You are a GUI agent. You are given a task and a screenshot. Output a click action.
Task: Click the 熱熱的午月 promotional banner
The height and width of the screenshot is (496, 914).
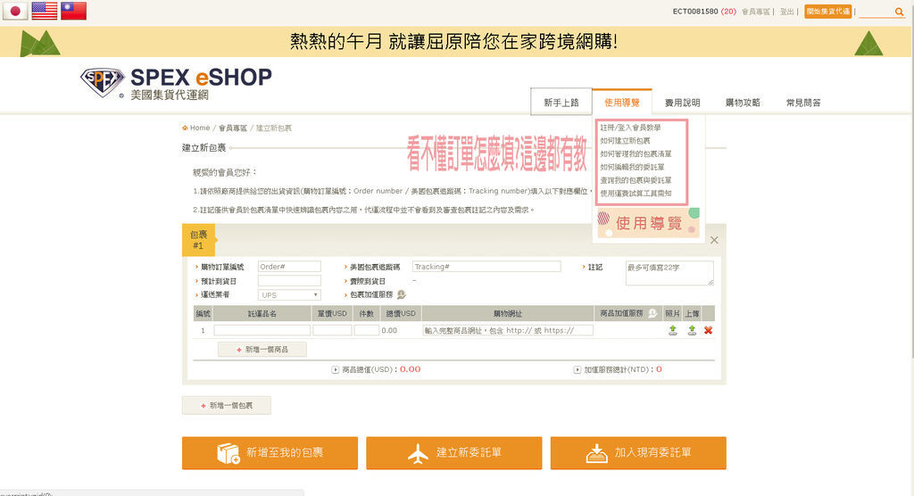pos(454,41)
